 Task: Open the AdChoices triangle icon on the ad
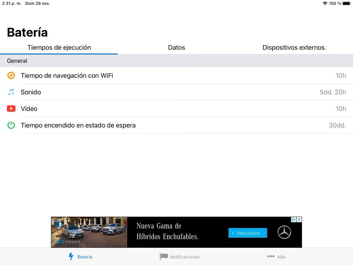[x=293, y=219]
